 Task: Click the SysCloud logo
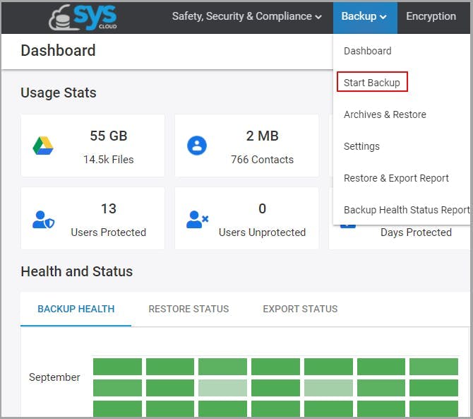(x=83, y=18)
